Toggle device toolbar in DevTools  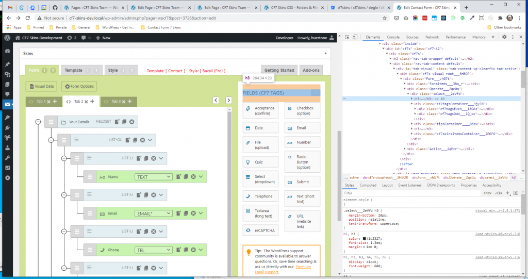(x=356, y=37)
